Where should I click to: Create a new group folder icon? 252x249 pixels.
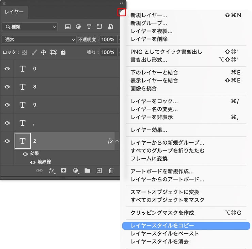point(87,171)
